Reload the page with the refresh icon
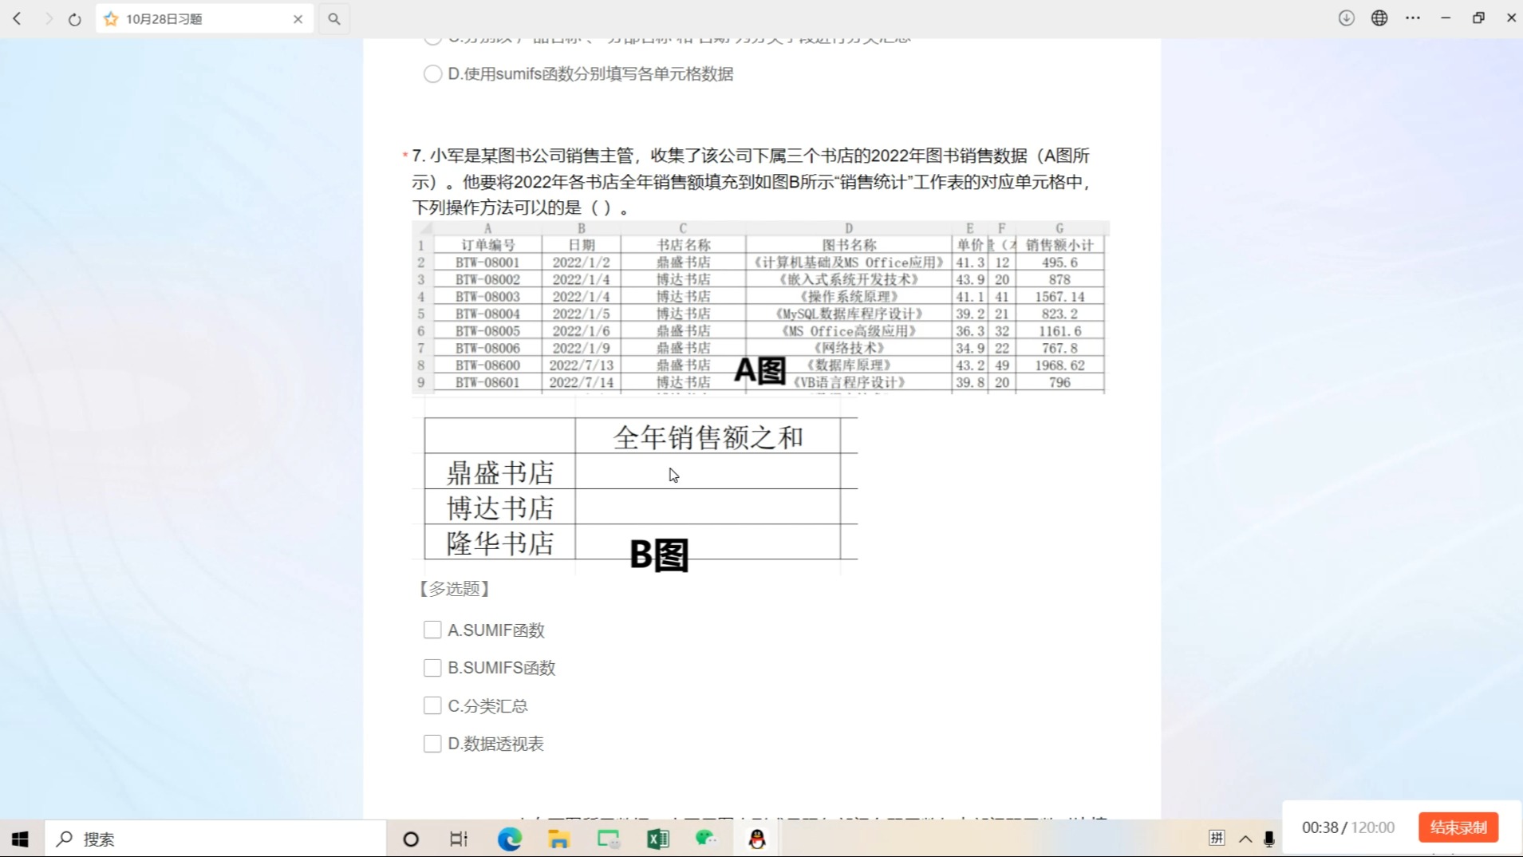 (74, 19)
